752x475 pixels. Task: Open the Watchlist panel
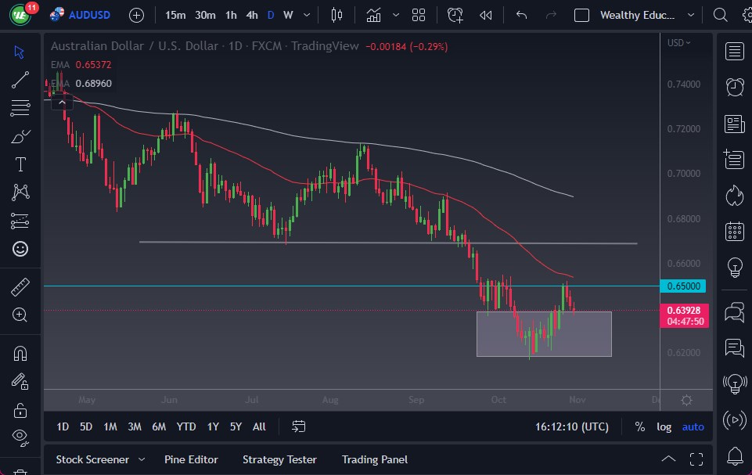(x=734, y=52)
